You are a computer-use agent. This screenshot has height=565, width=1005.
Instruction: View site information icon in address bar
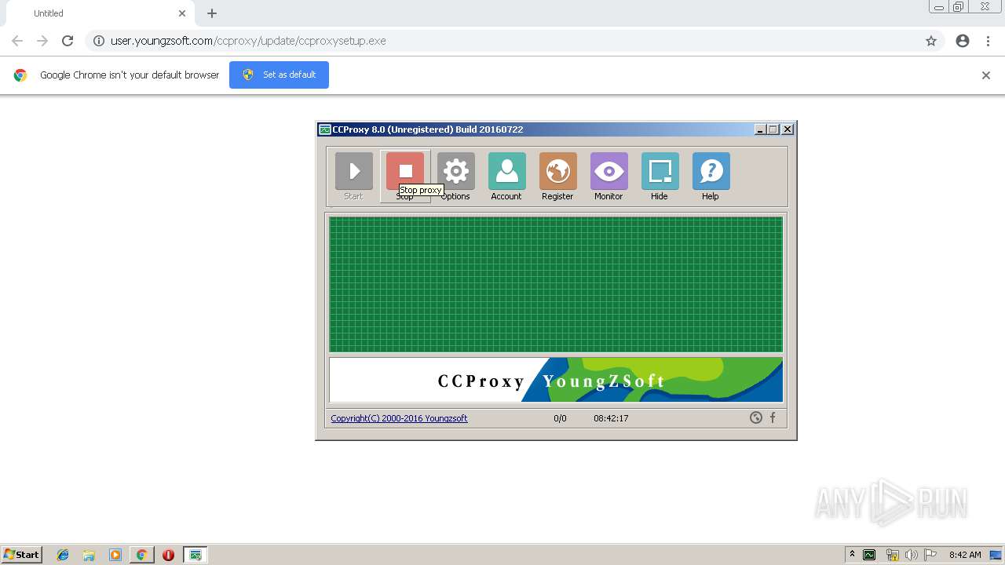99,41
